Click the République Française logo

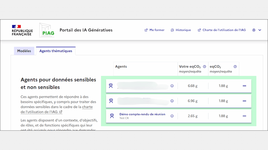22,30
